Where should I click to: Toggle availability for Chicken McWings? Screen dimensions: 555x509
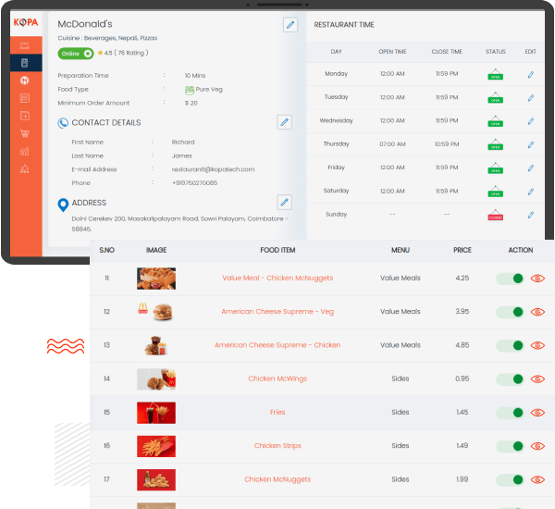(x=510, y=379)
